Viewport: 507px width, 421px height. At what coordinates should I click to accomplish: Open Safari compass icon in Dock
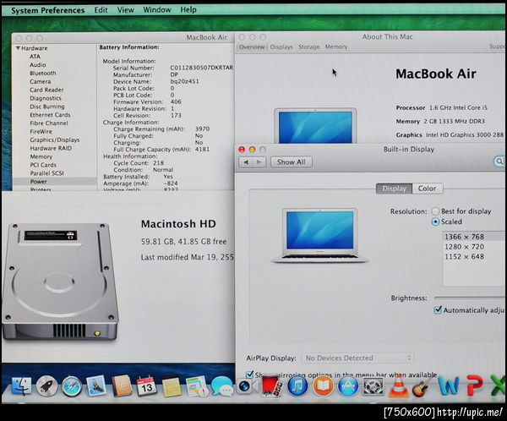tap(72, 386)
